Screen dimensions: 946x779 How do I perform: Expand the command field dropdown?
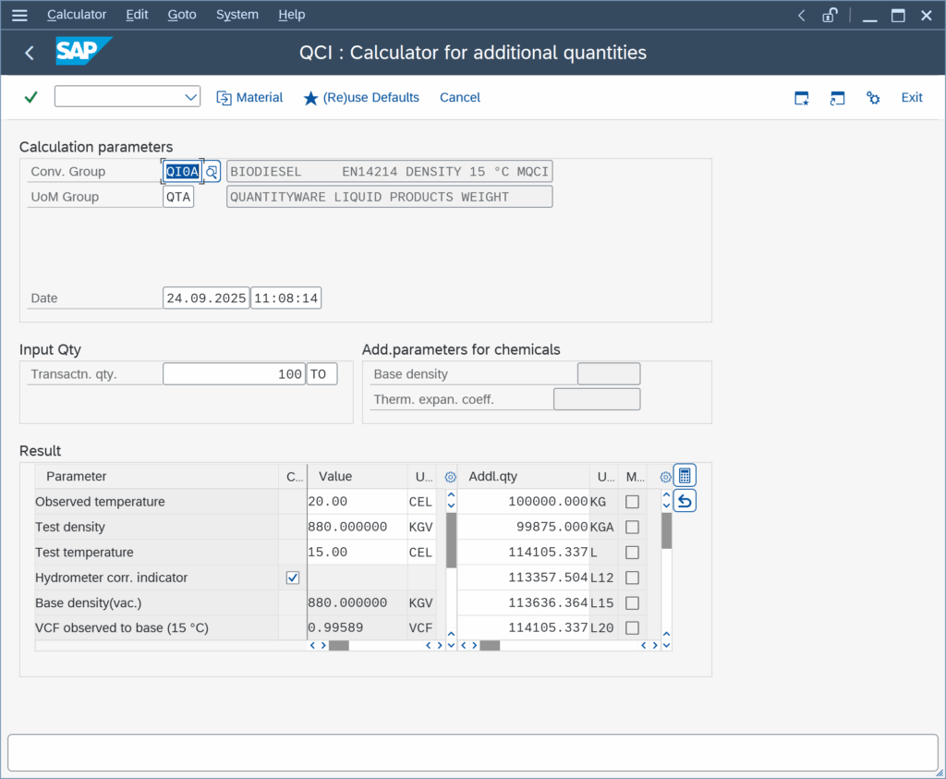click(191, 97)
